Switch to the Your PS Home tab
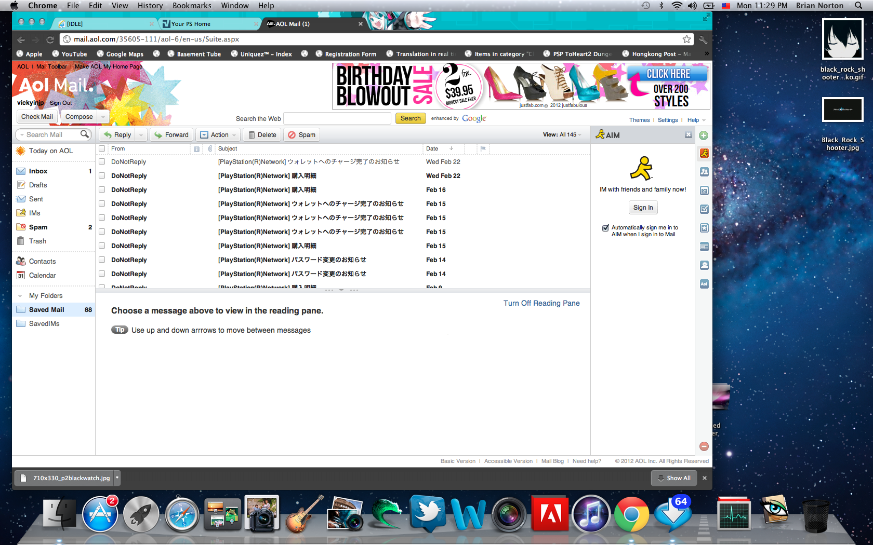Screen dimensions: 873x545 point(209,24)
